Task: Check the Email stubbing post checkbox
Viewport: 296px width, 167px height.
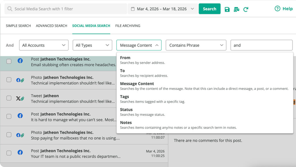Action: (x=9, y=61)
